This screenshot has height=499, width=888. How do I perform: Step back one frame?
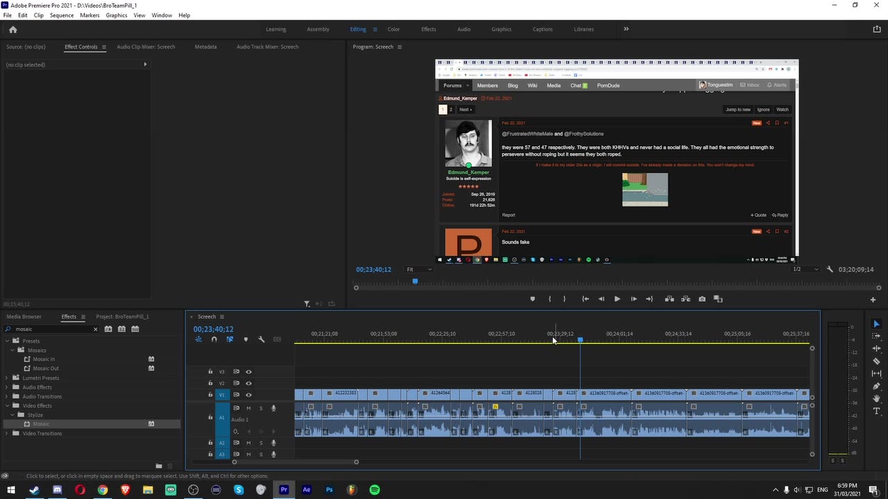tap(601, 299)
